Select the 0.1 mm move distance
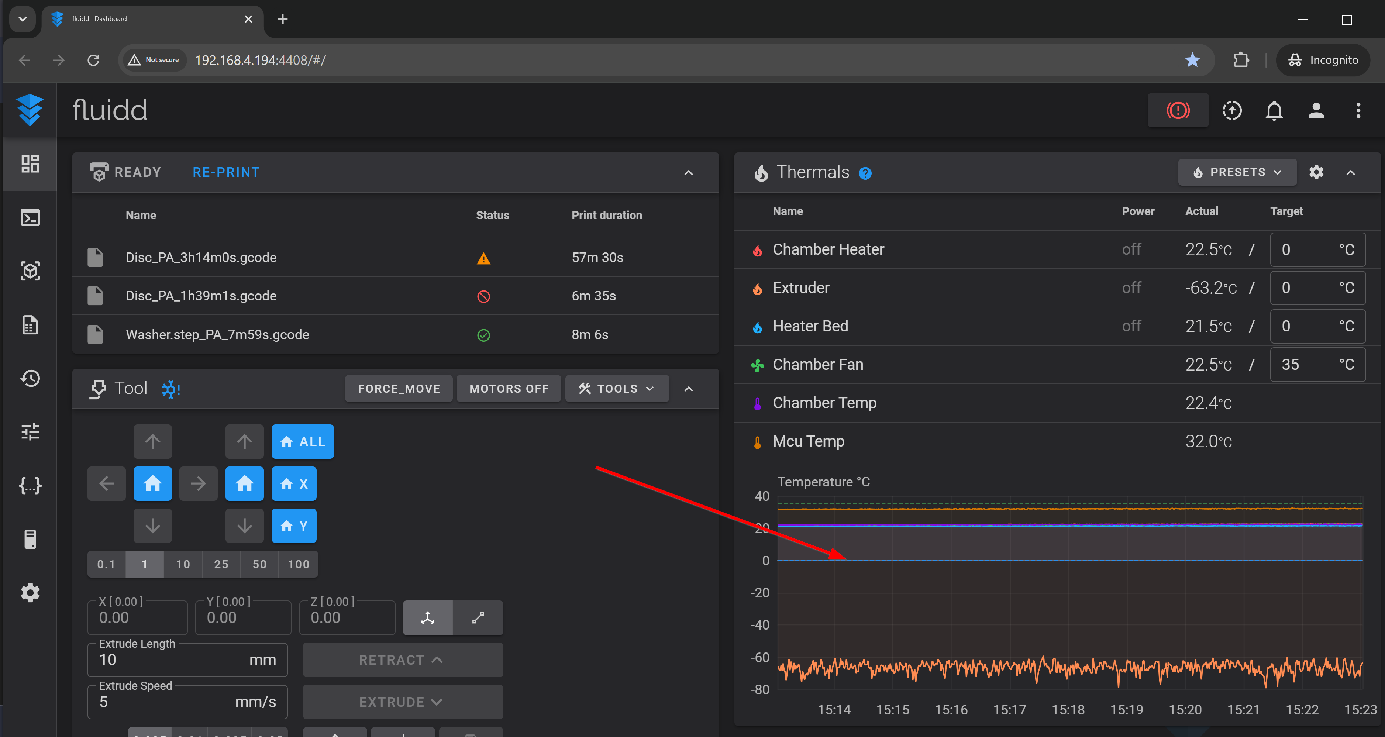 point(106,564)
